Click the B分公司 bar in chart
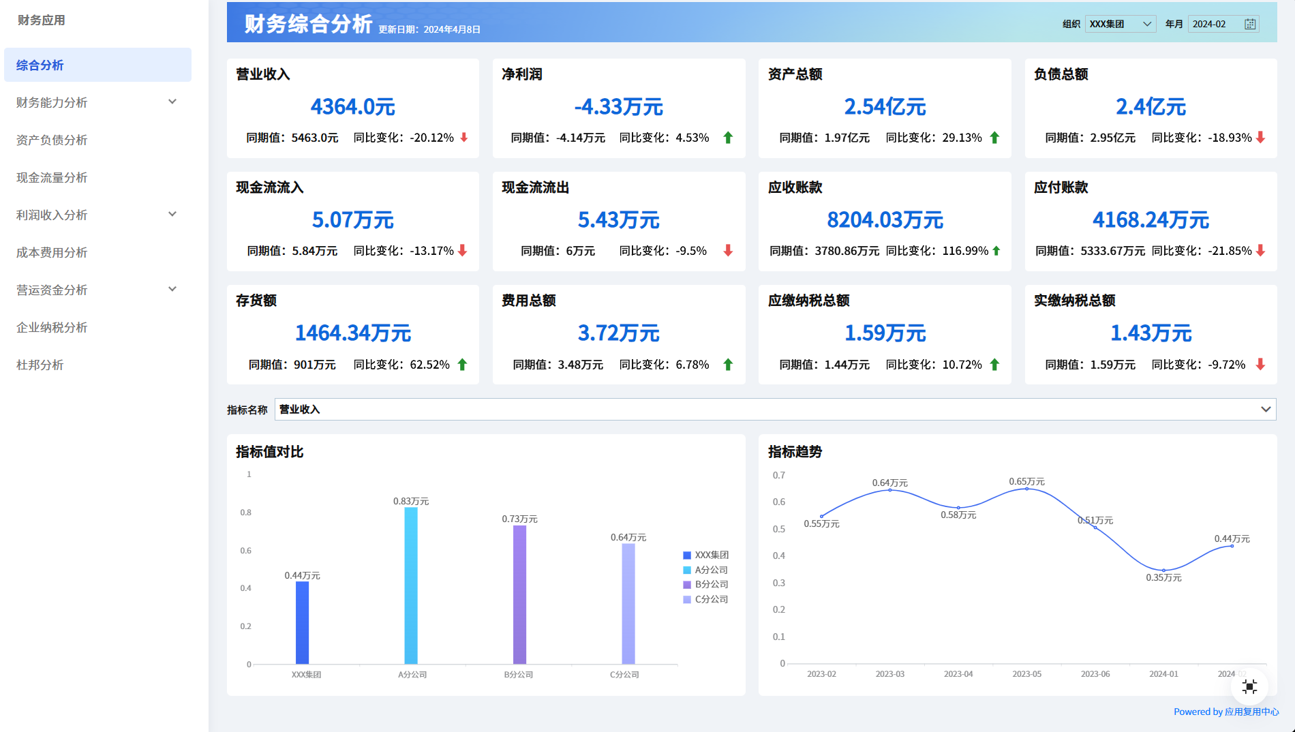This screenshot has width=1295, height=732. tap(519, 594)
